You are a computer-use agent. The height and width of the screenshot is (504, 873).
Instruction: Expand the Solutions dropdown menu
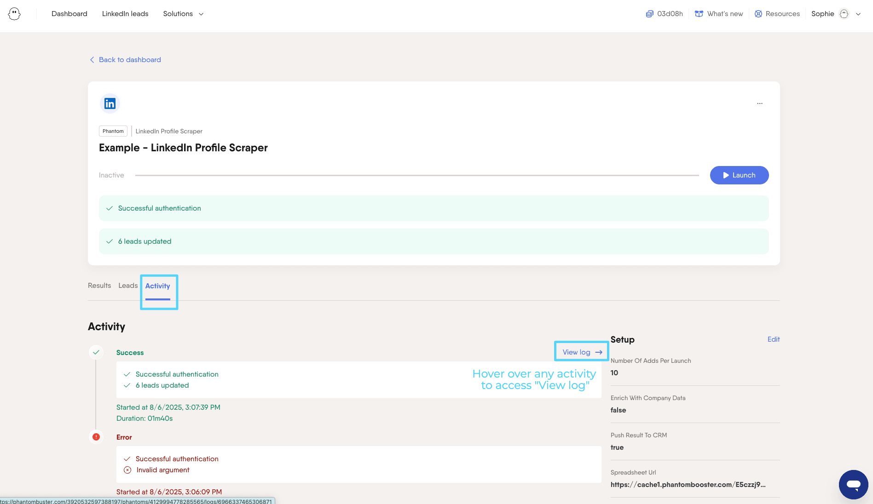click(183, 14)
